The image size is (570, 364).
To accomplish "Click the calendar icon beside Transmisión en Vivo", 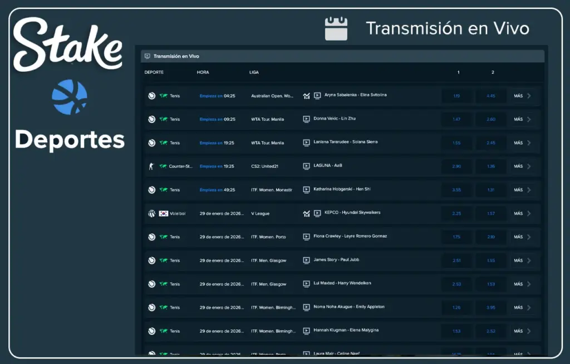I will point(336,28).
